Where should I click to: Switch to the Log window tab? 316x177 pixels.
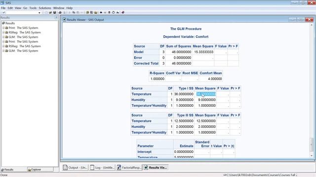(x=102, y=167)
